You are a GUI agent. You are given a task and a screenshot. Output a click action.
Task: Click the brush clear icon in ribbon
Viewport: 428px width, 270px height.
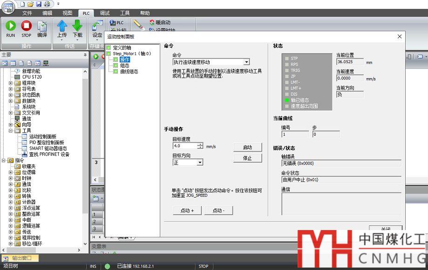coord(139,25)
